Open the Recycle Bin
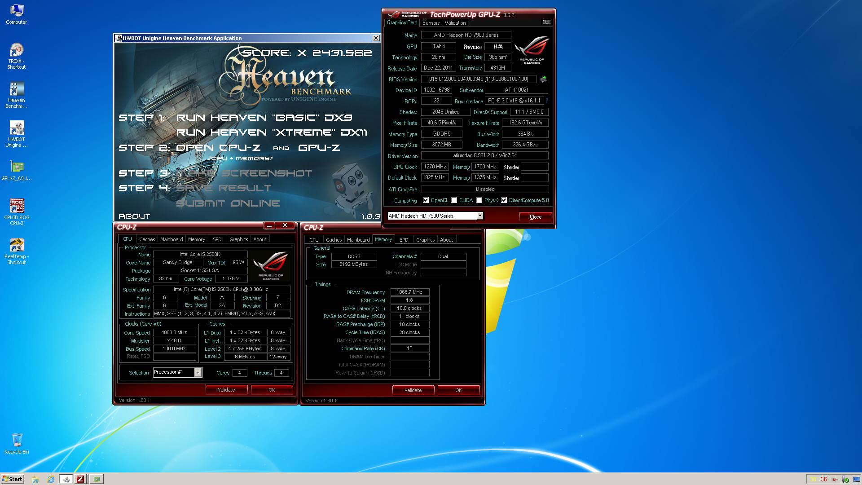Screen dimensions: 862x485 click(x=17, y=444)
